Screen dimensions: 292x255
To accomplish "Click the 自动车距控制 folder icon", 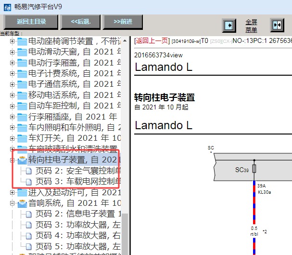I will click(22, 106).
